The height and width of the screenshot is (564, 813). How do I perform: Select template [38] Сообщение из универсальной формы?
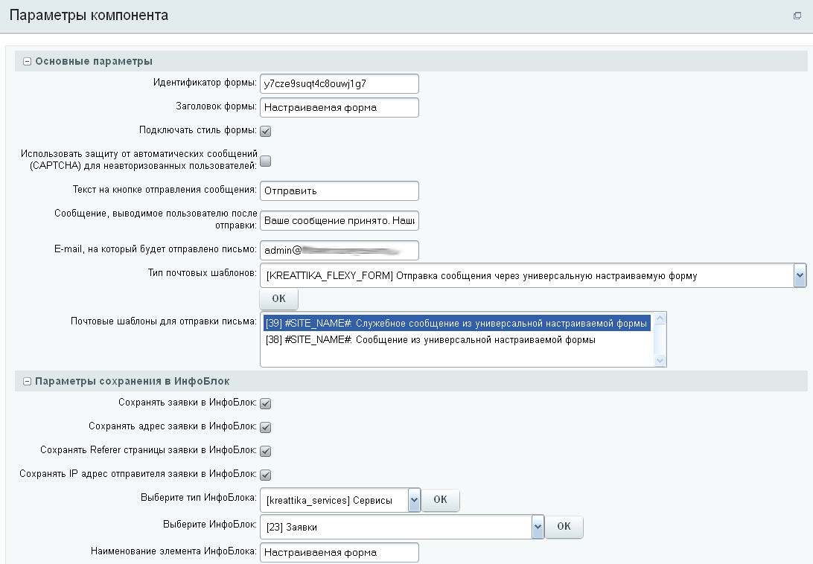430,340
